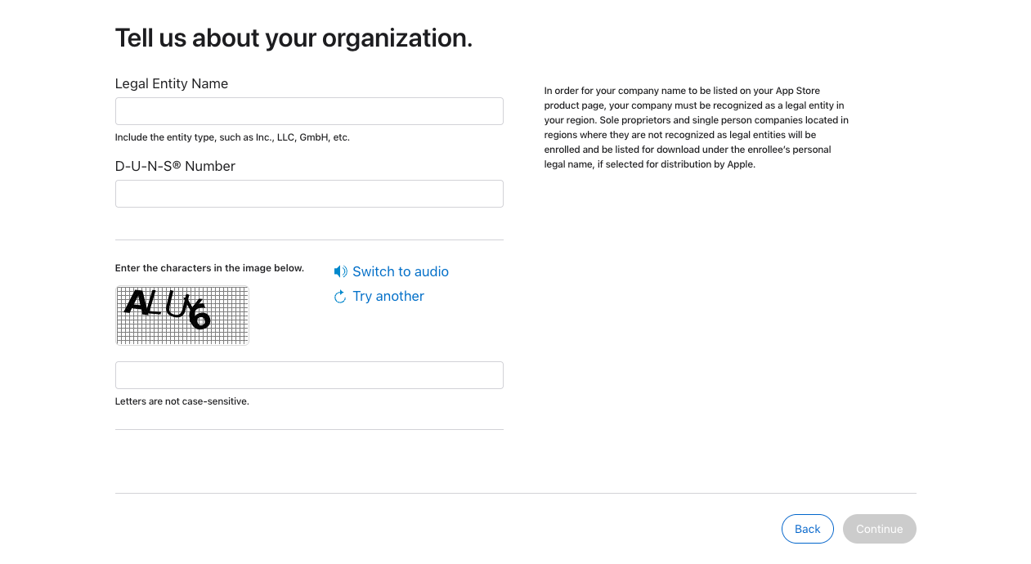Click the App Store legal entity info paragraph

click(x=696, y=128)
